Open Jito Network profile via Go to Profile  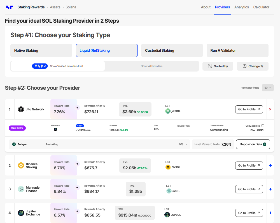(249, 109)
